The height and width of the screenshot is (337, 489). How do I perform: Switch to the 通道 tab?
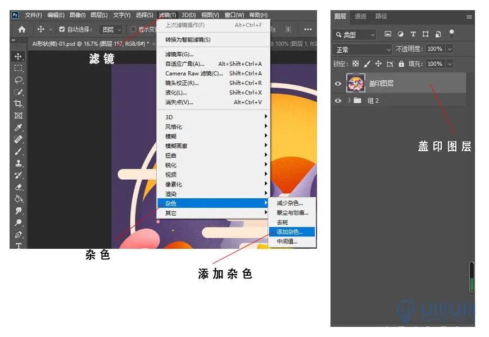[361, 17]
